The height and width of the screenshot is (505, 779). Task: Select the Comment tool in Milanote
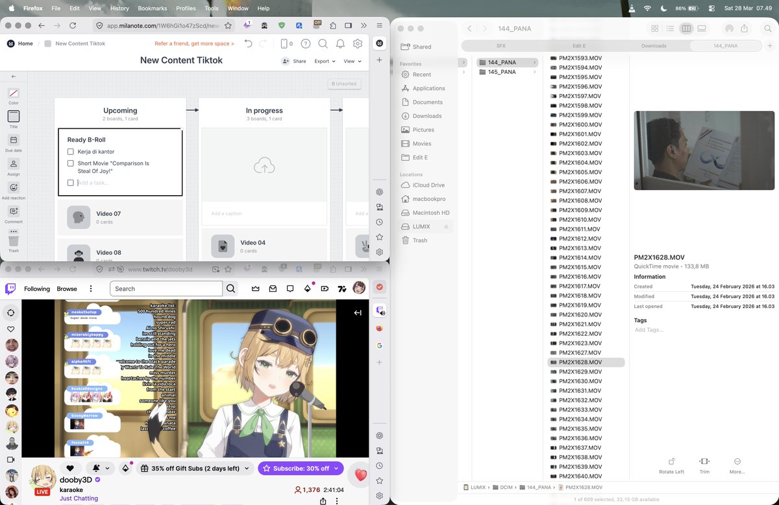pos(14,211)
